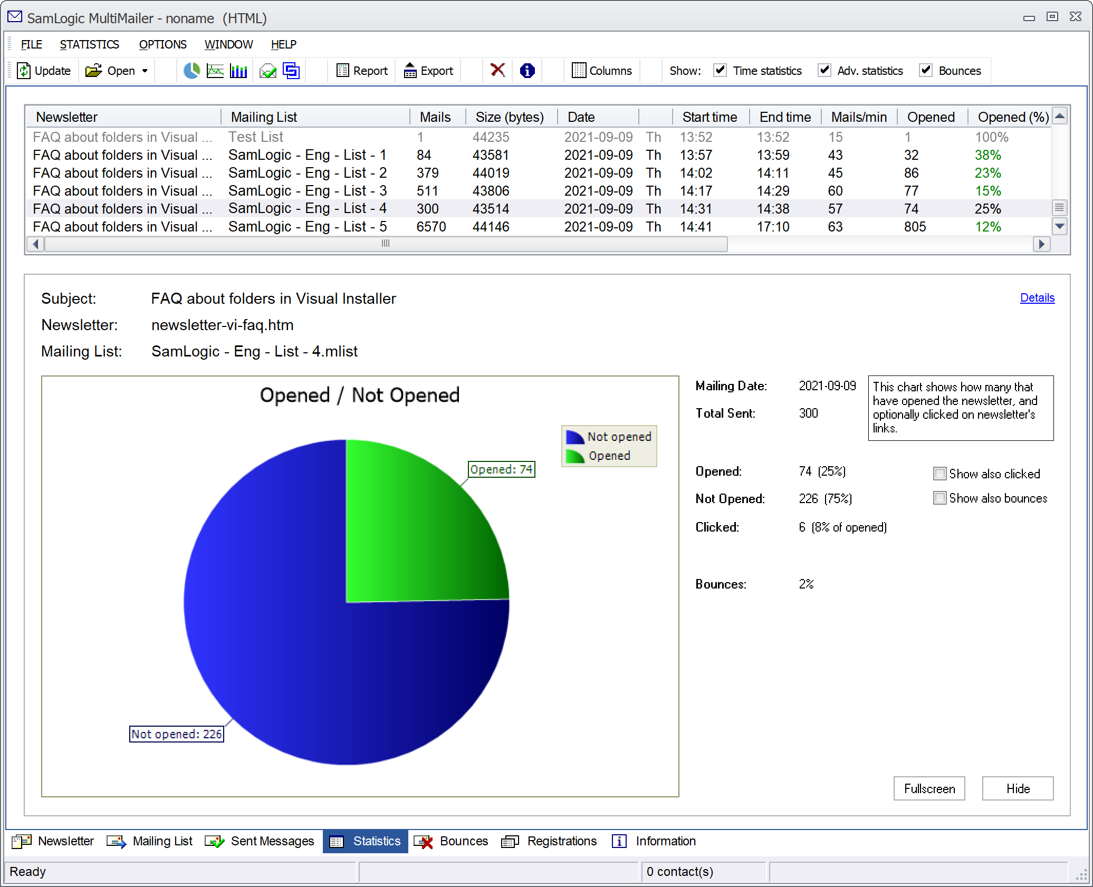This screenshot has width=1093, height=887.
Task: Toggle the Adv. statistics checkbox
Action: pos(824,71)
